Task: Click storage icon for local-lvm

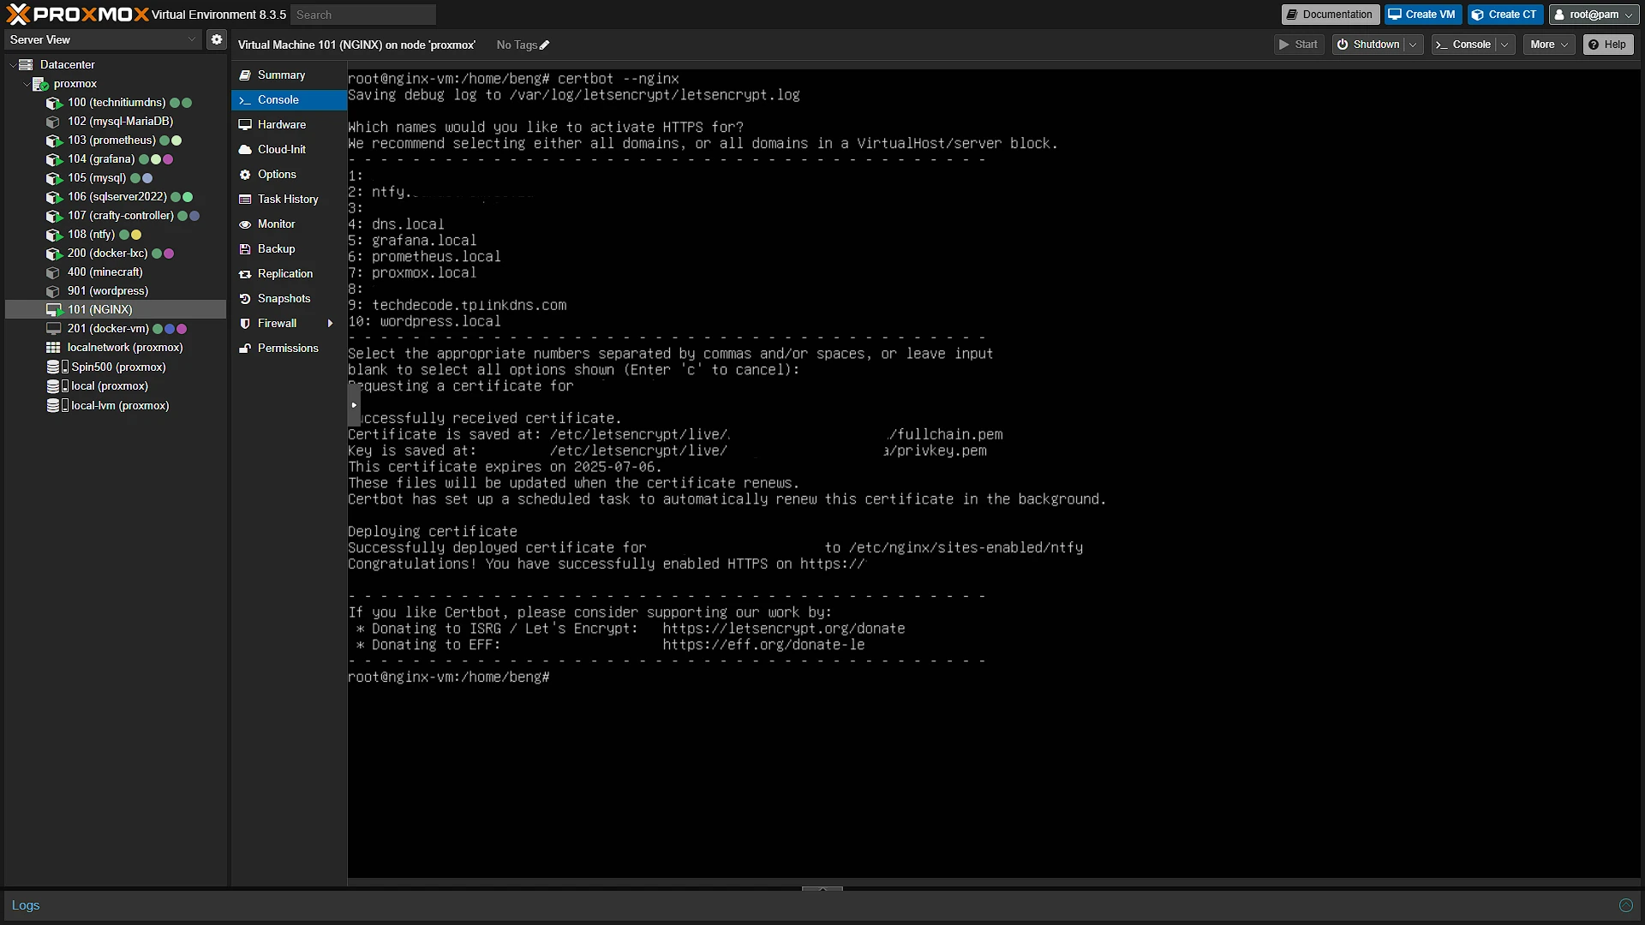Action: pos(57,405)
